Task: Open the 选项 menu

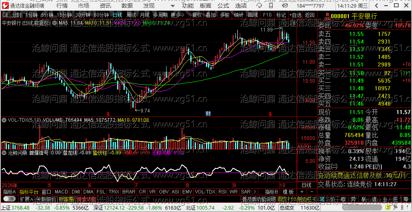Action: 241,6
